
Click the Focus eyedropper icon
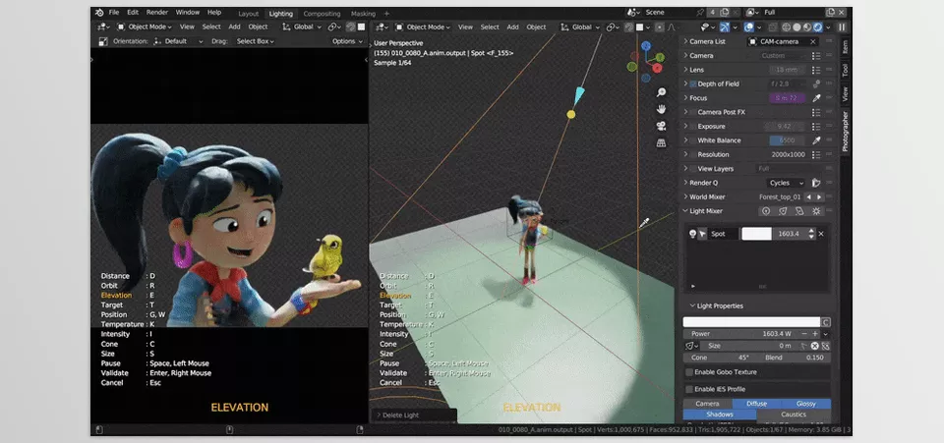pyautogui.click(x=816, y=98)
